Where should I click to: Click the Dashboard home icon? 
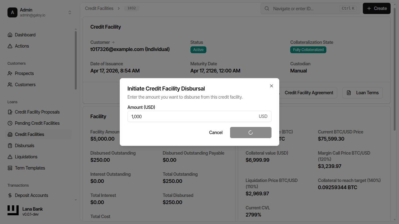[10, 35]
